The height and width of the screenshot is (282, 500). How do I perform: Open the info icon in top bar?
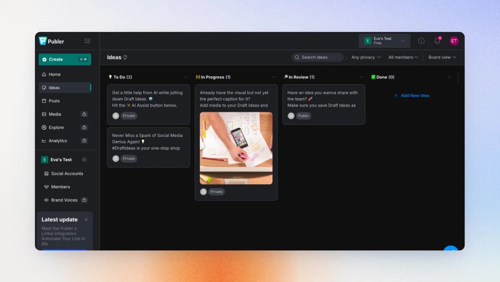tap(421, 41)
